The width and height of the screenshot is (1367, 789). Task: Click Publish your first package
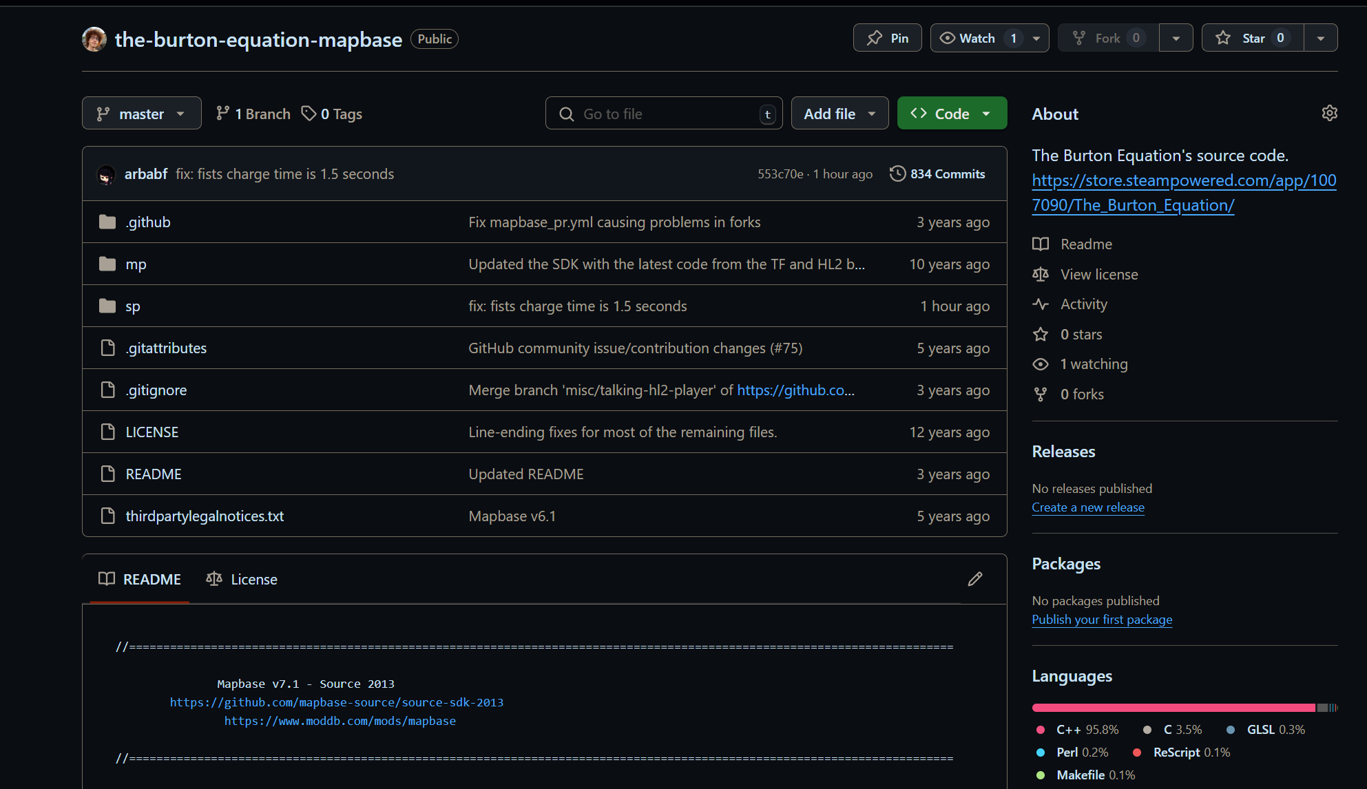coord(1102,620)
